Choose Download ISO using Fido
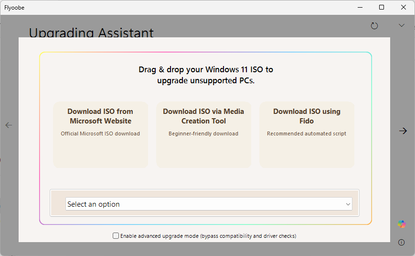Viewport: 415px width, 256px height. [x=307, y=135]
